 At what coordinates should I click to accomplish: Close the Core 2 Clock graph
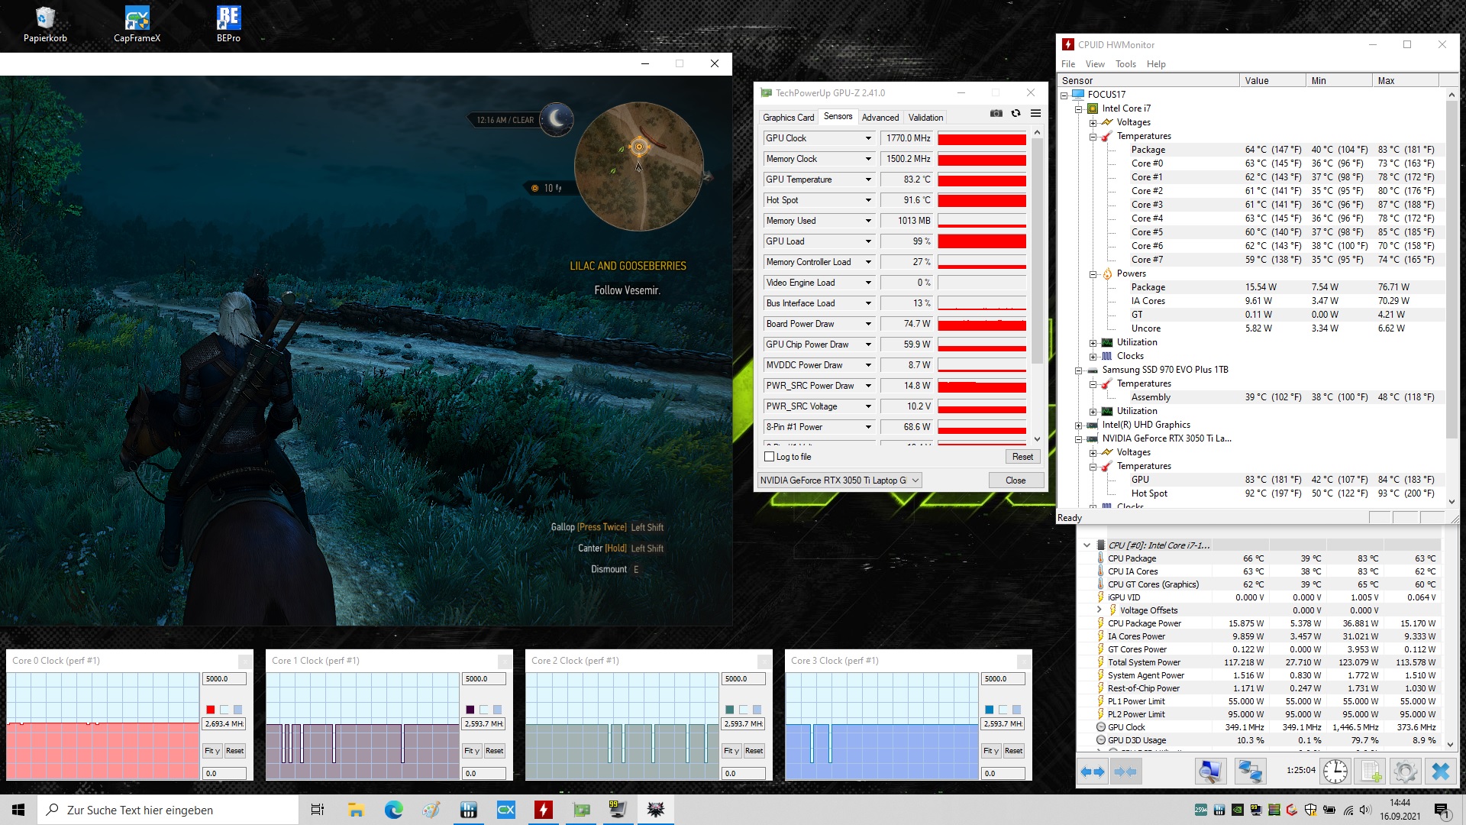coord(764,661)
